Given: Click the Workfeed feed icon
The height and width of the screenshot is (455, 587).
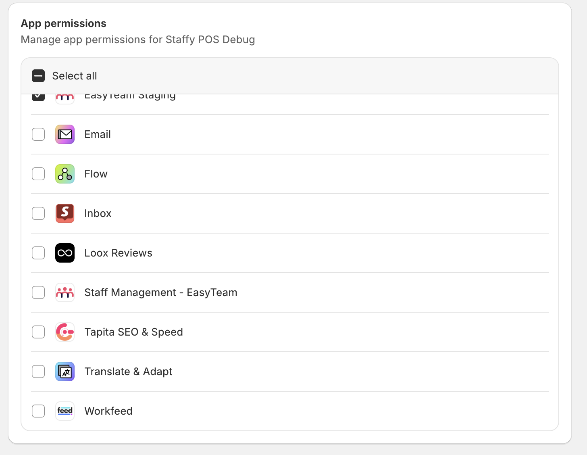Looking at the screenshot, I should (x=65, y=411).
